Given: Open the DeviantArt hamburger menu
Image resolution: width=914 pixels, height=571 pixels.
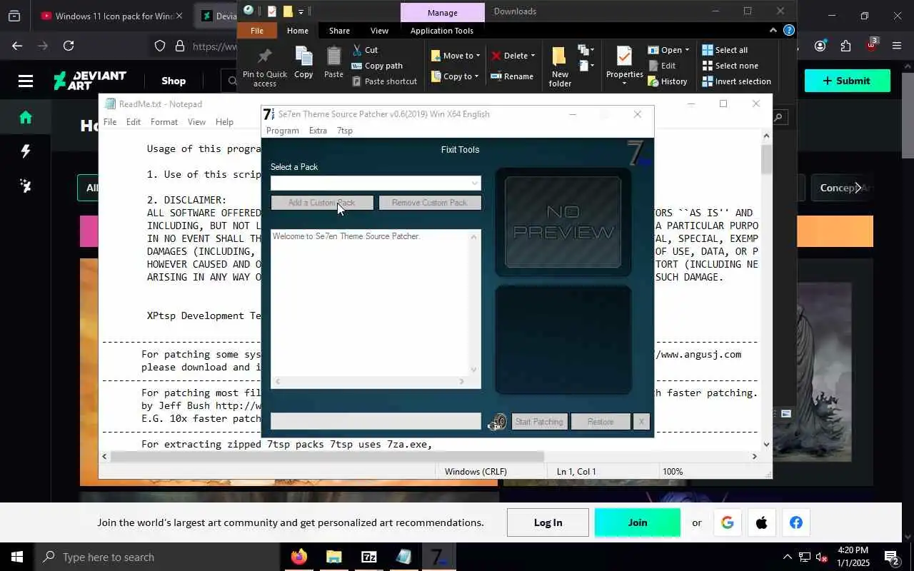Looking at the screenshot, I should 26,81.
